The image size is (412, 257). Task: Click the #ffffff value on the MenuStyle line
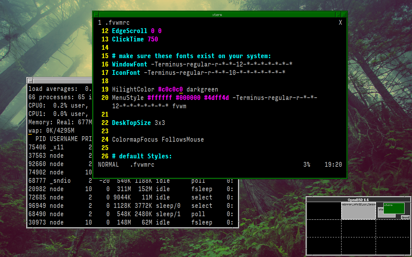point(160,98)
